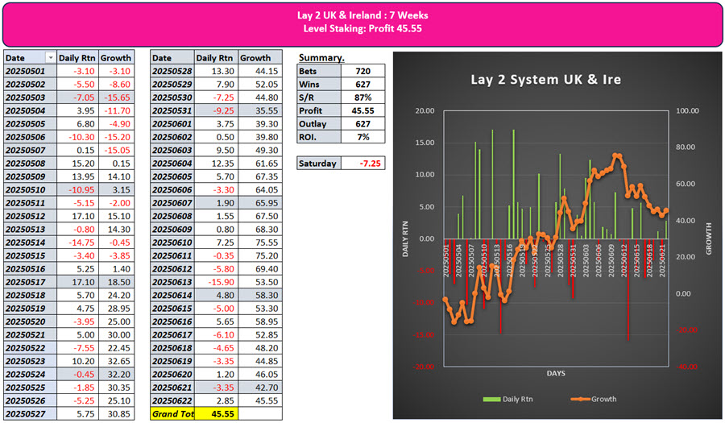Select the yellow 45.55 grand total value cell

click(x=215, y=413)
